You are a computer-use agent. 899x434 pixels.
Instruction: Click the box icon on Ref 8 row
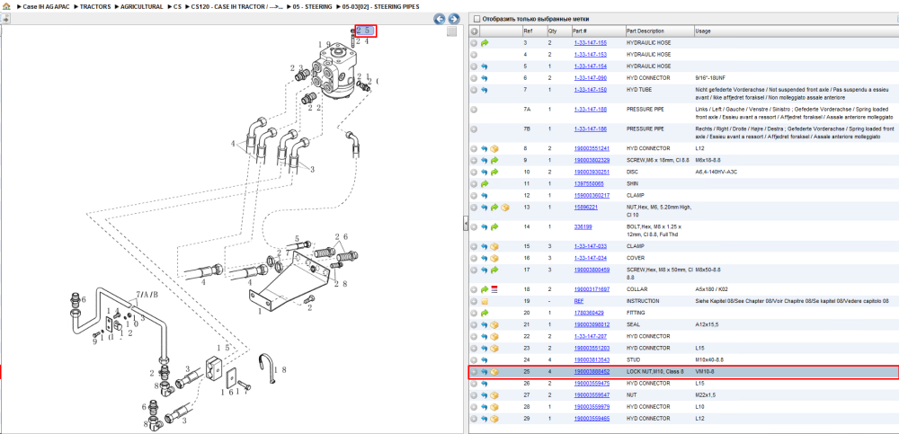[494, 148]
